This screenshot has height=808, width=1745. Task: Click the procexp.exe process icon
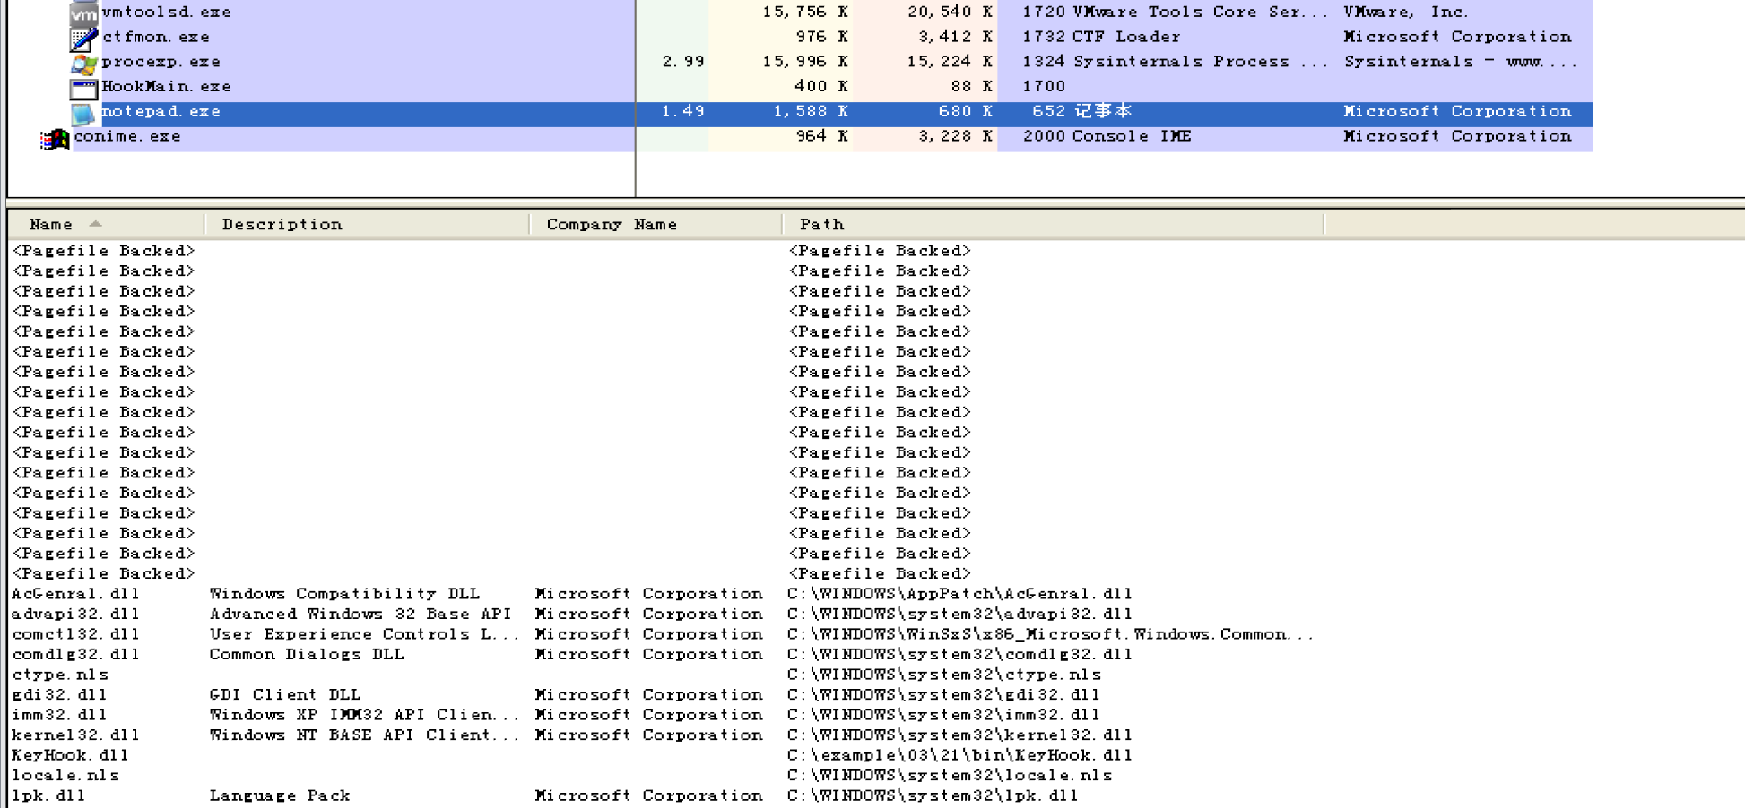(83, 64)
